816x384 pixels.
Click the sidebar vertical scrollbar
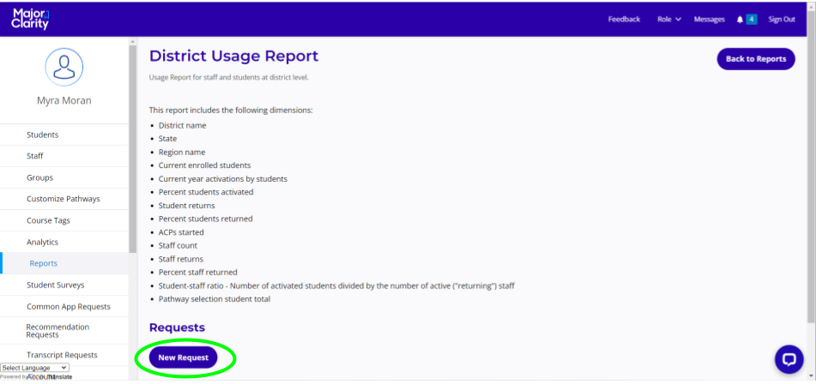click(x=132, y=146)
